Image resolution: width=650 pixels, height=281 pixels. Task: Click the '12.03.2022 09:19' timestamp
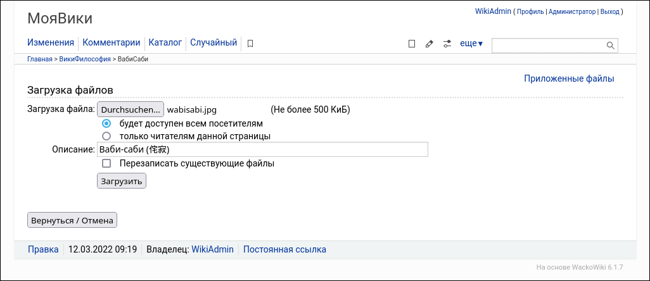click(103, 249)
